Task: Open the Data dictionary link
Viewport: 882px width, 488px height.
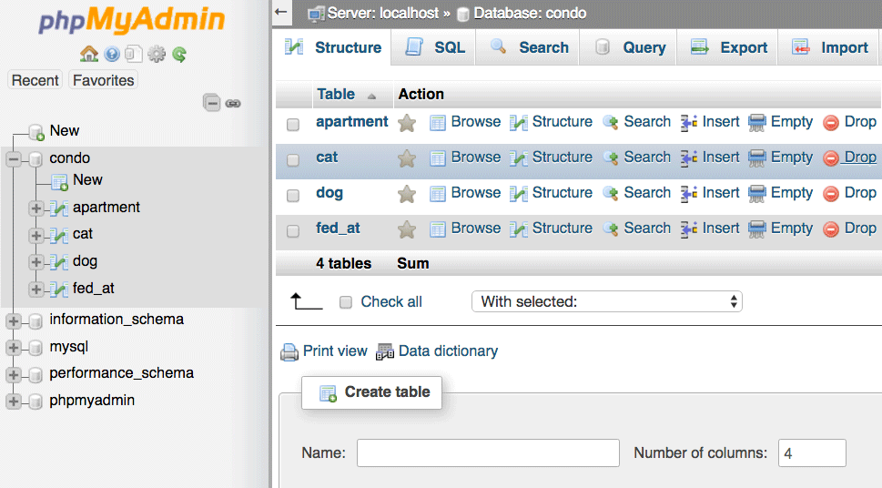Action: (448, 351)
